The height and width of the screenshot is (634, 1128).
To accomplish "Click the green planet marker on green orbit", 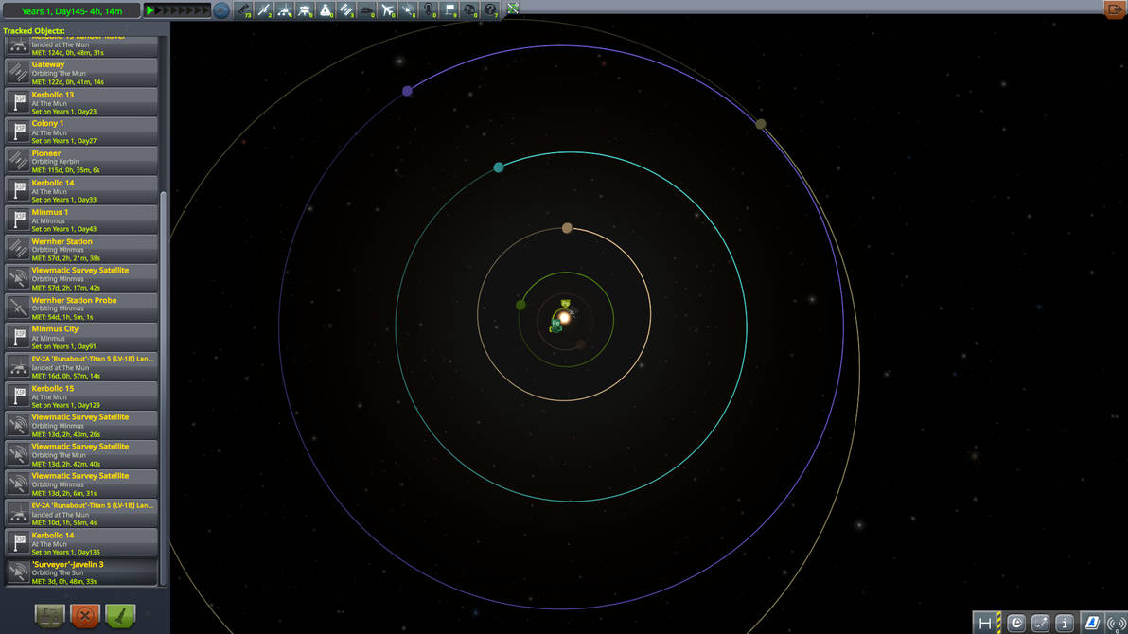I will (520, 305).
